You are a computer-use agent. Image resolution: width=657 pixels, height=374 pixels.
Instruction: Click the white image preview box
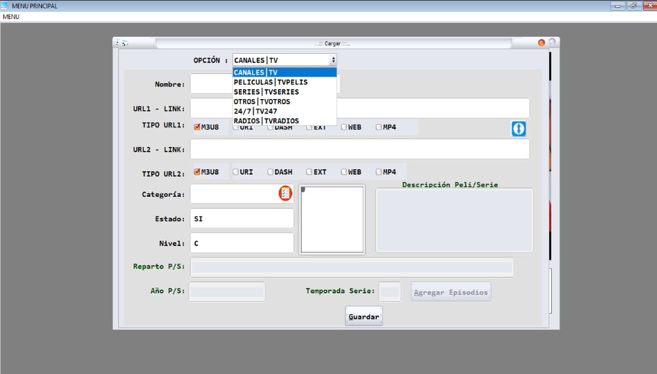tap(332, 220)
